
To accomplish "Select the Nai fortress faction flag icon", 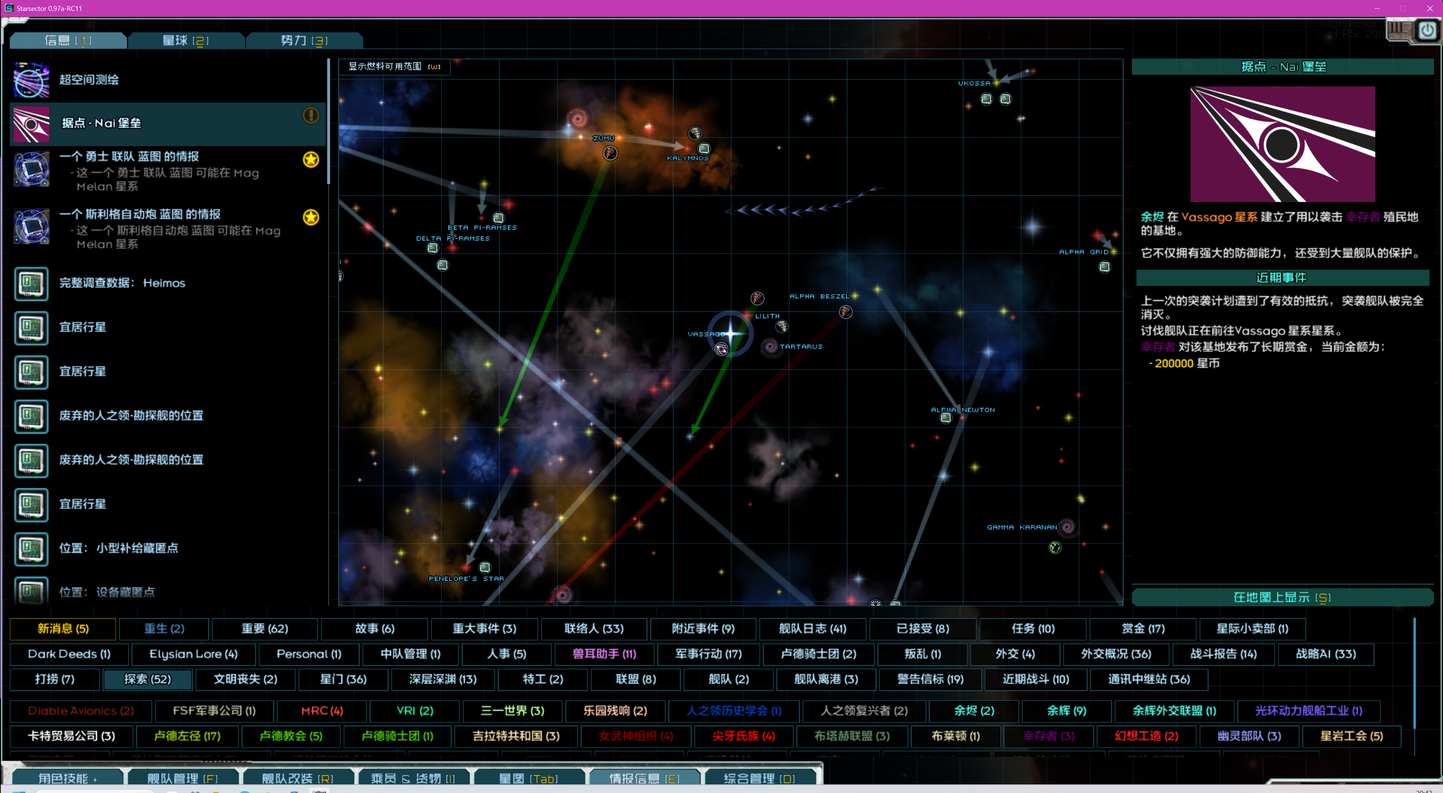I will tap(32, 124).
